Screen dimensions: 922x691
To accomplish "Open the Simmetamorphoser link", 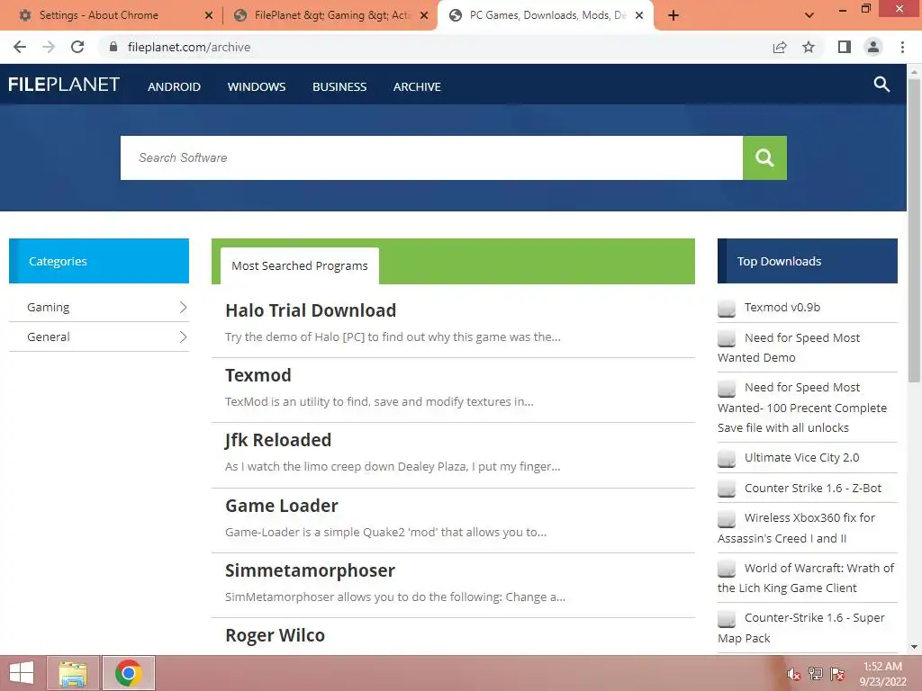I will click(310, 570).
